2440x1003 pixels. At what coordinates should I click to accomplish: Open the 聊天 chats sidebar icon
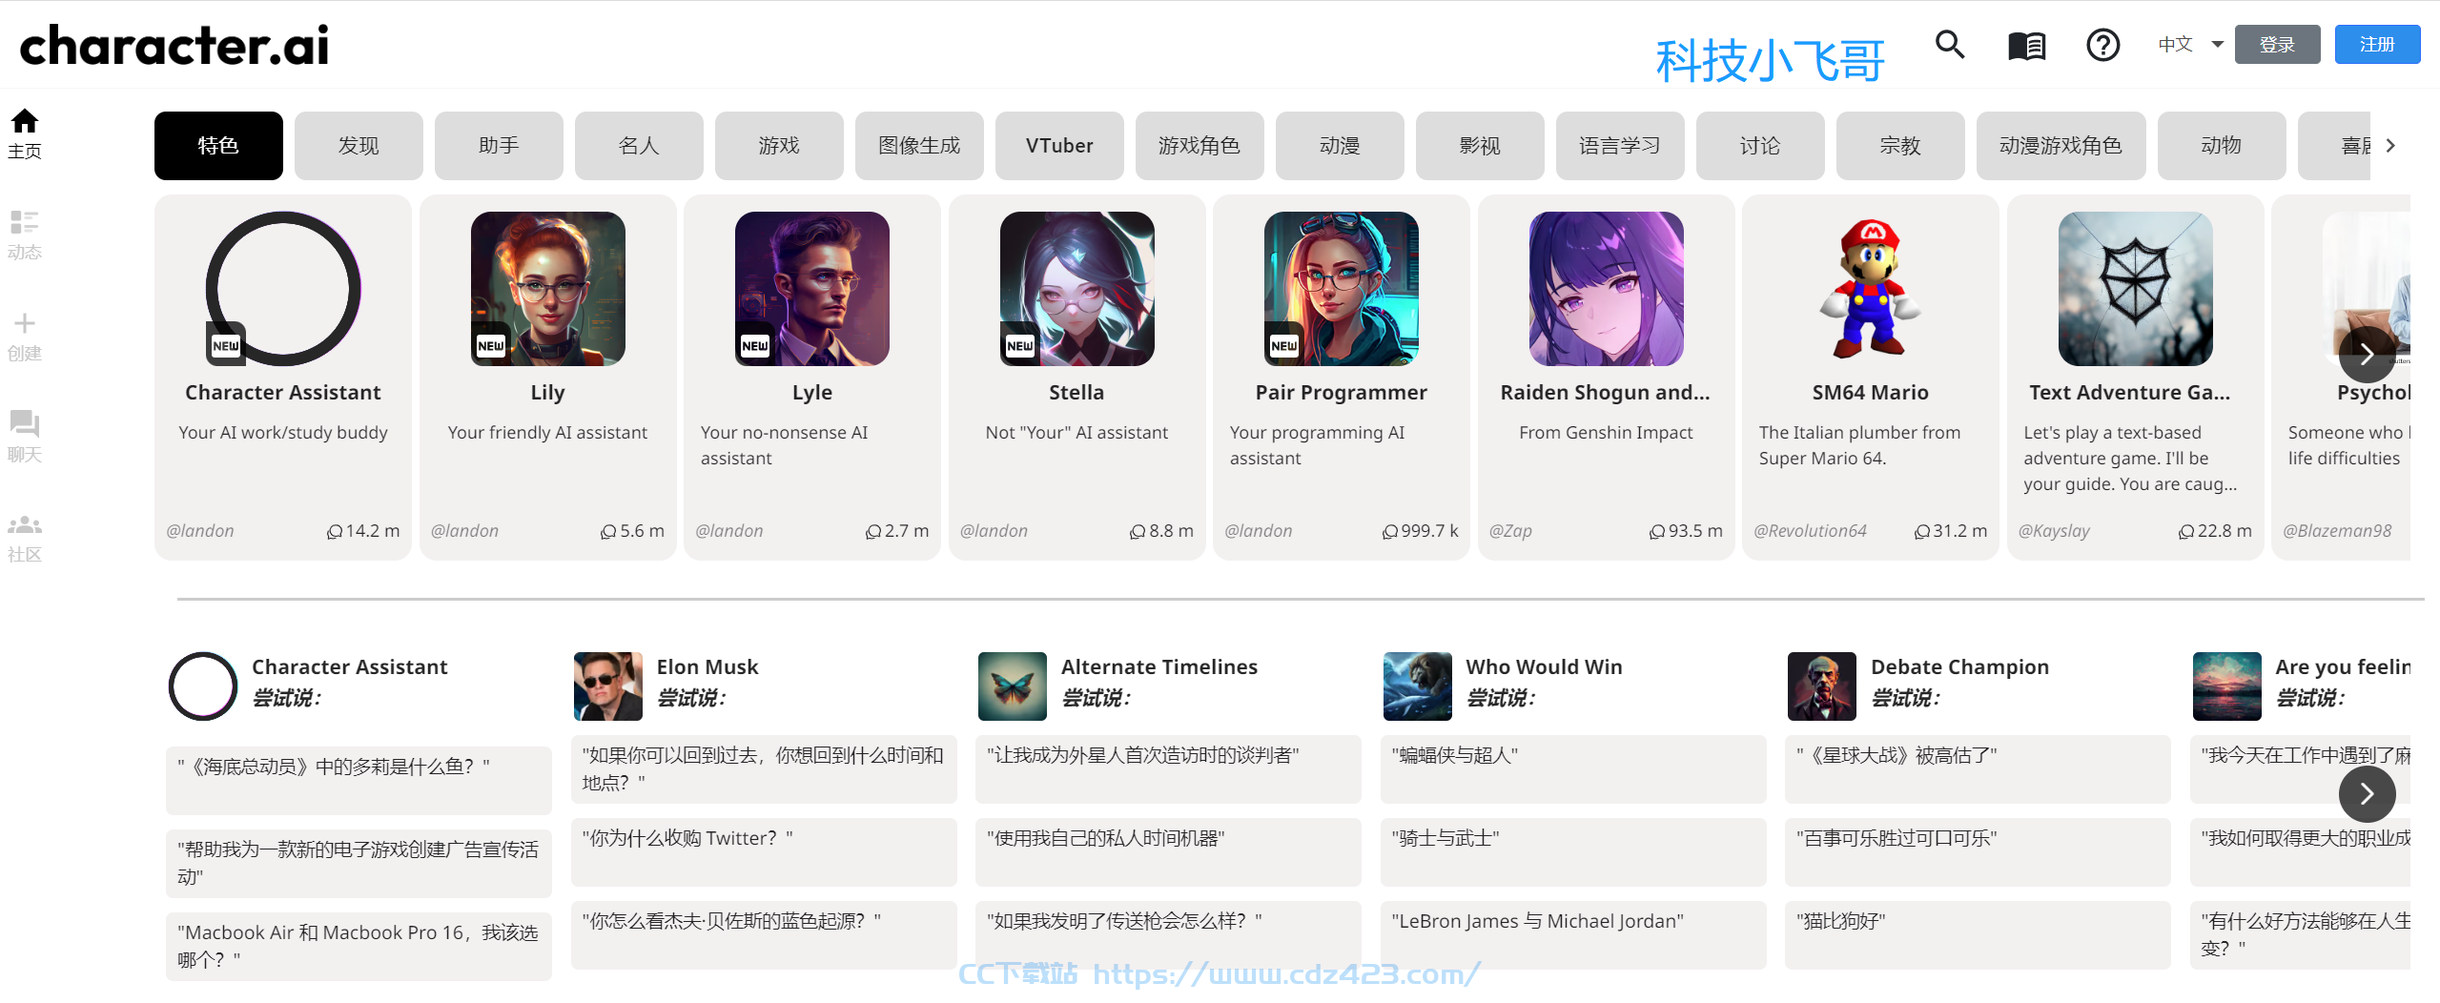click(x=24, y=424)
